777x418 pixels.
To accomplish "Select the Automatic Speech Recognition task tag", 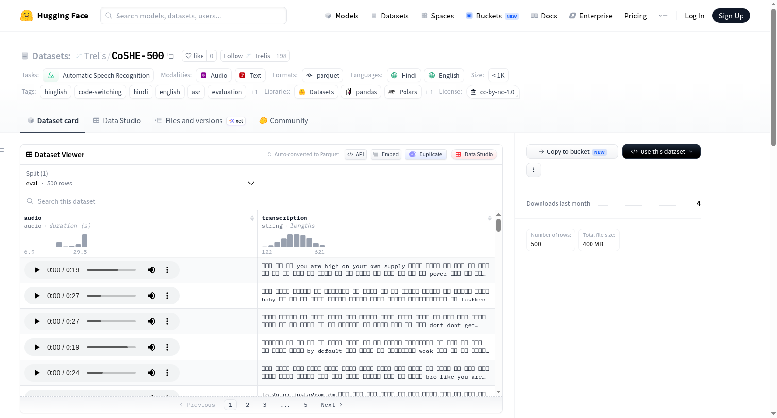I will [99, 75].
